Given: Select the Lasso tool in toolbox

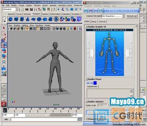Looking at the screenshot, I should 4,34.
